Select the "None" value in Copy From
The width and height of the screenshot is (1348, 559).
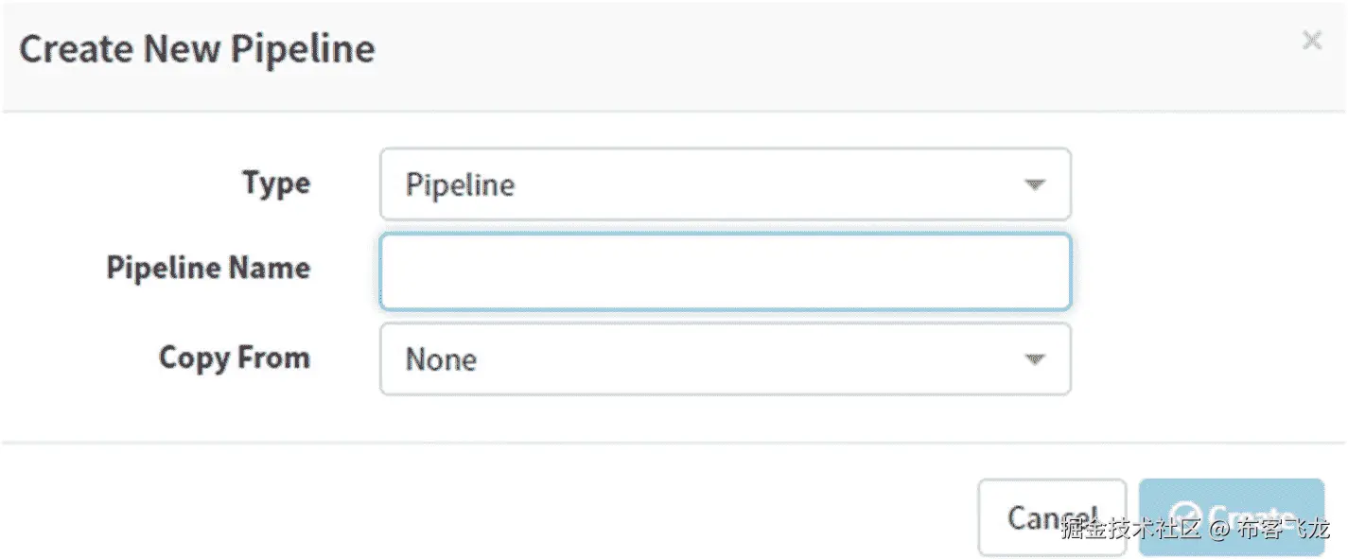click(441, 359)
